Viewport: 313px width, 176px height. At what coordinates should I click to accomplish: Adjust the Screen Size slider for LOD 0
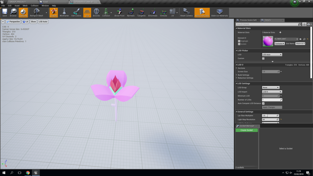click(271, 71)
